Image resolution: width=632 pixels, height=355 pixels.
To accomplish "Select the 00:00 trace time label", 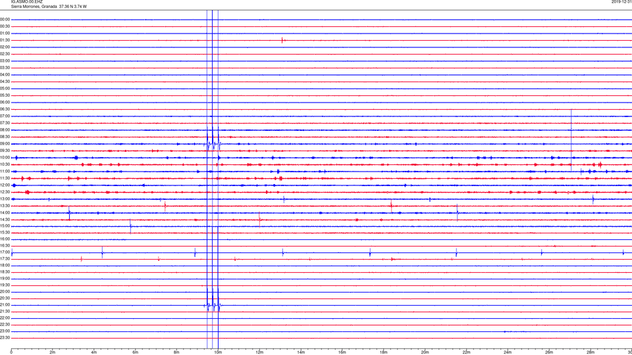I will tap(5, 19).
